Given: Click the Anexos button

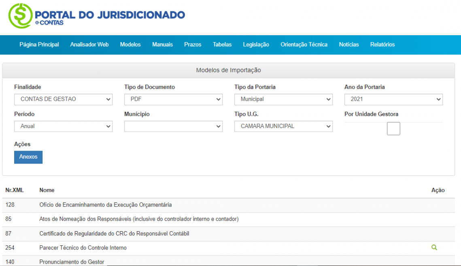Looking at the screenshot, I should [x=28, y=157].
